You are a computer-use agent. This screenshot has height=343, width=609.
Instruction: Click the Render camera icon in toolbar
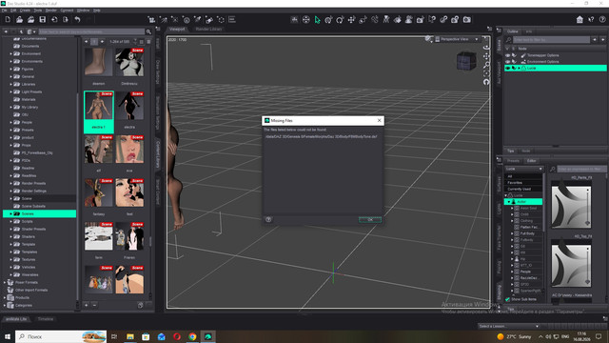point(467,19)
